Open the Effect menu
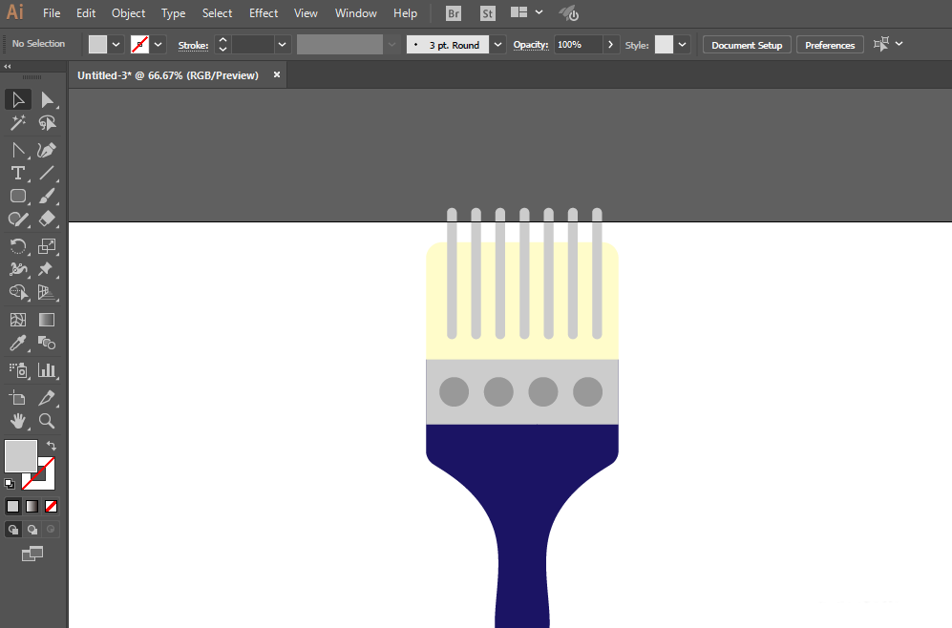Screen dimensions: 952x628 click(264, 13)
